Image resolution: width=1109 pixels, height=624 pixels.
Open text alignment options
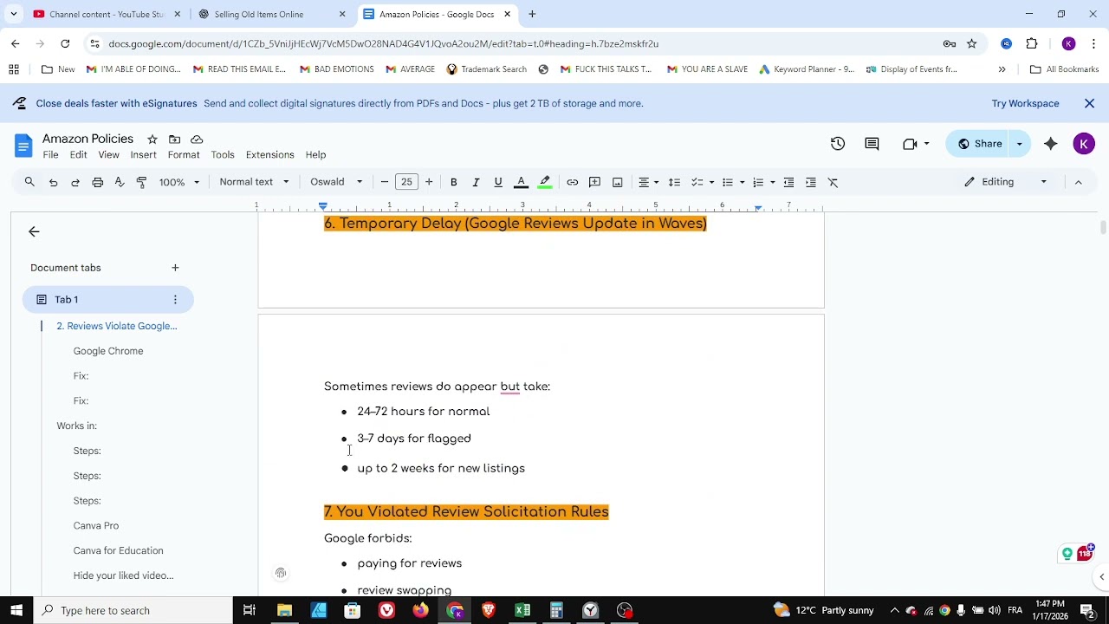click(x=649, y=182)
